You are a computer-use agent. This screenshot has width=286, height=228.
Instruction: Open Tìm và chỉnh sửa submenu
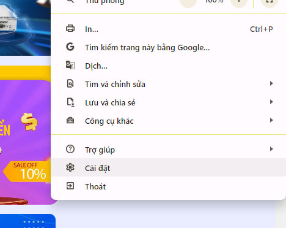(x=168, y=84)
